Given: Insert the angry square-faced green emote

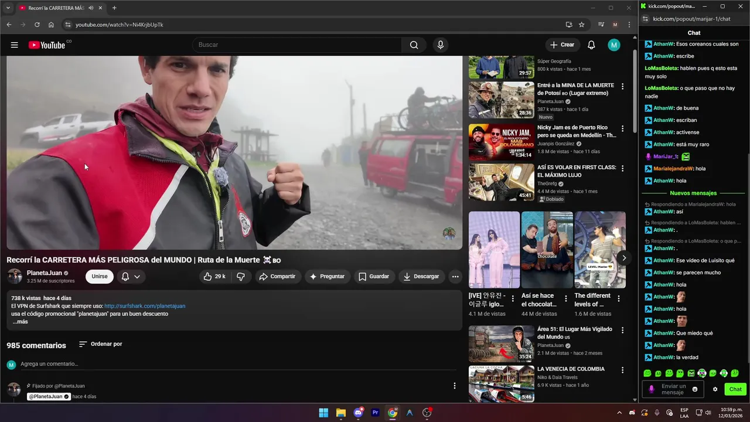Looking at the screenshot, I should pyautogui.click(x=691, y=373).
